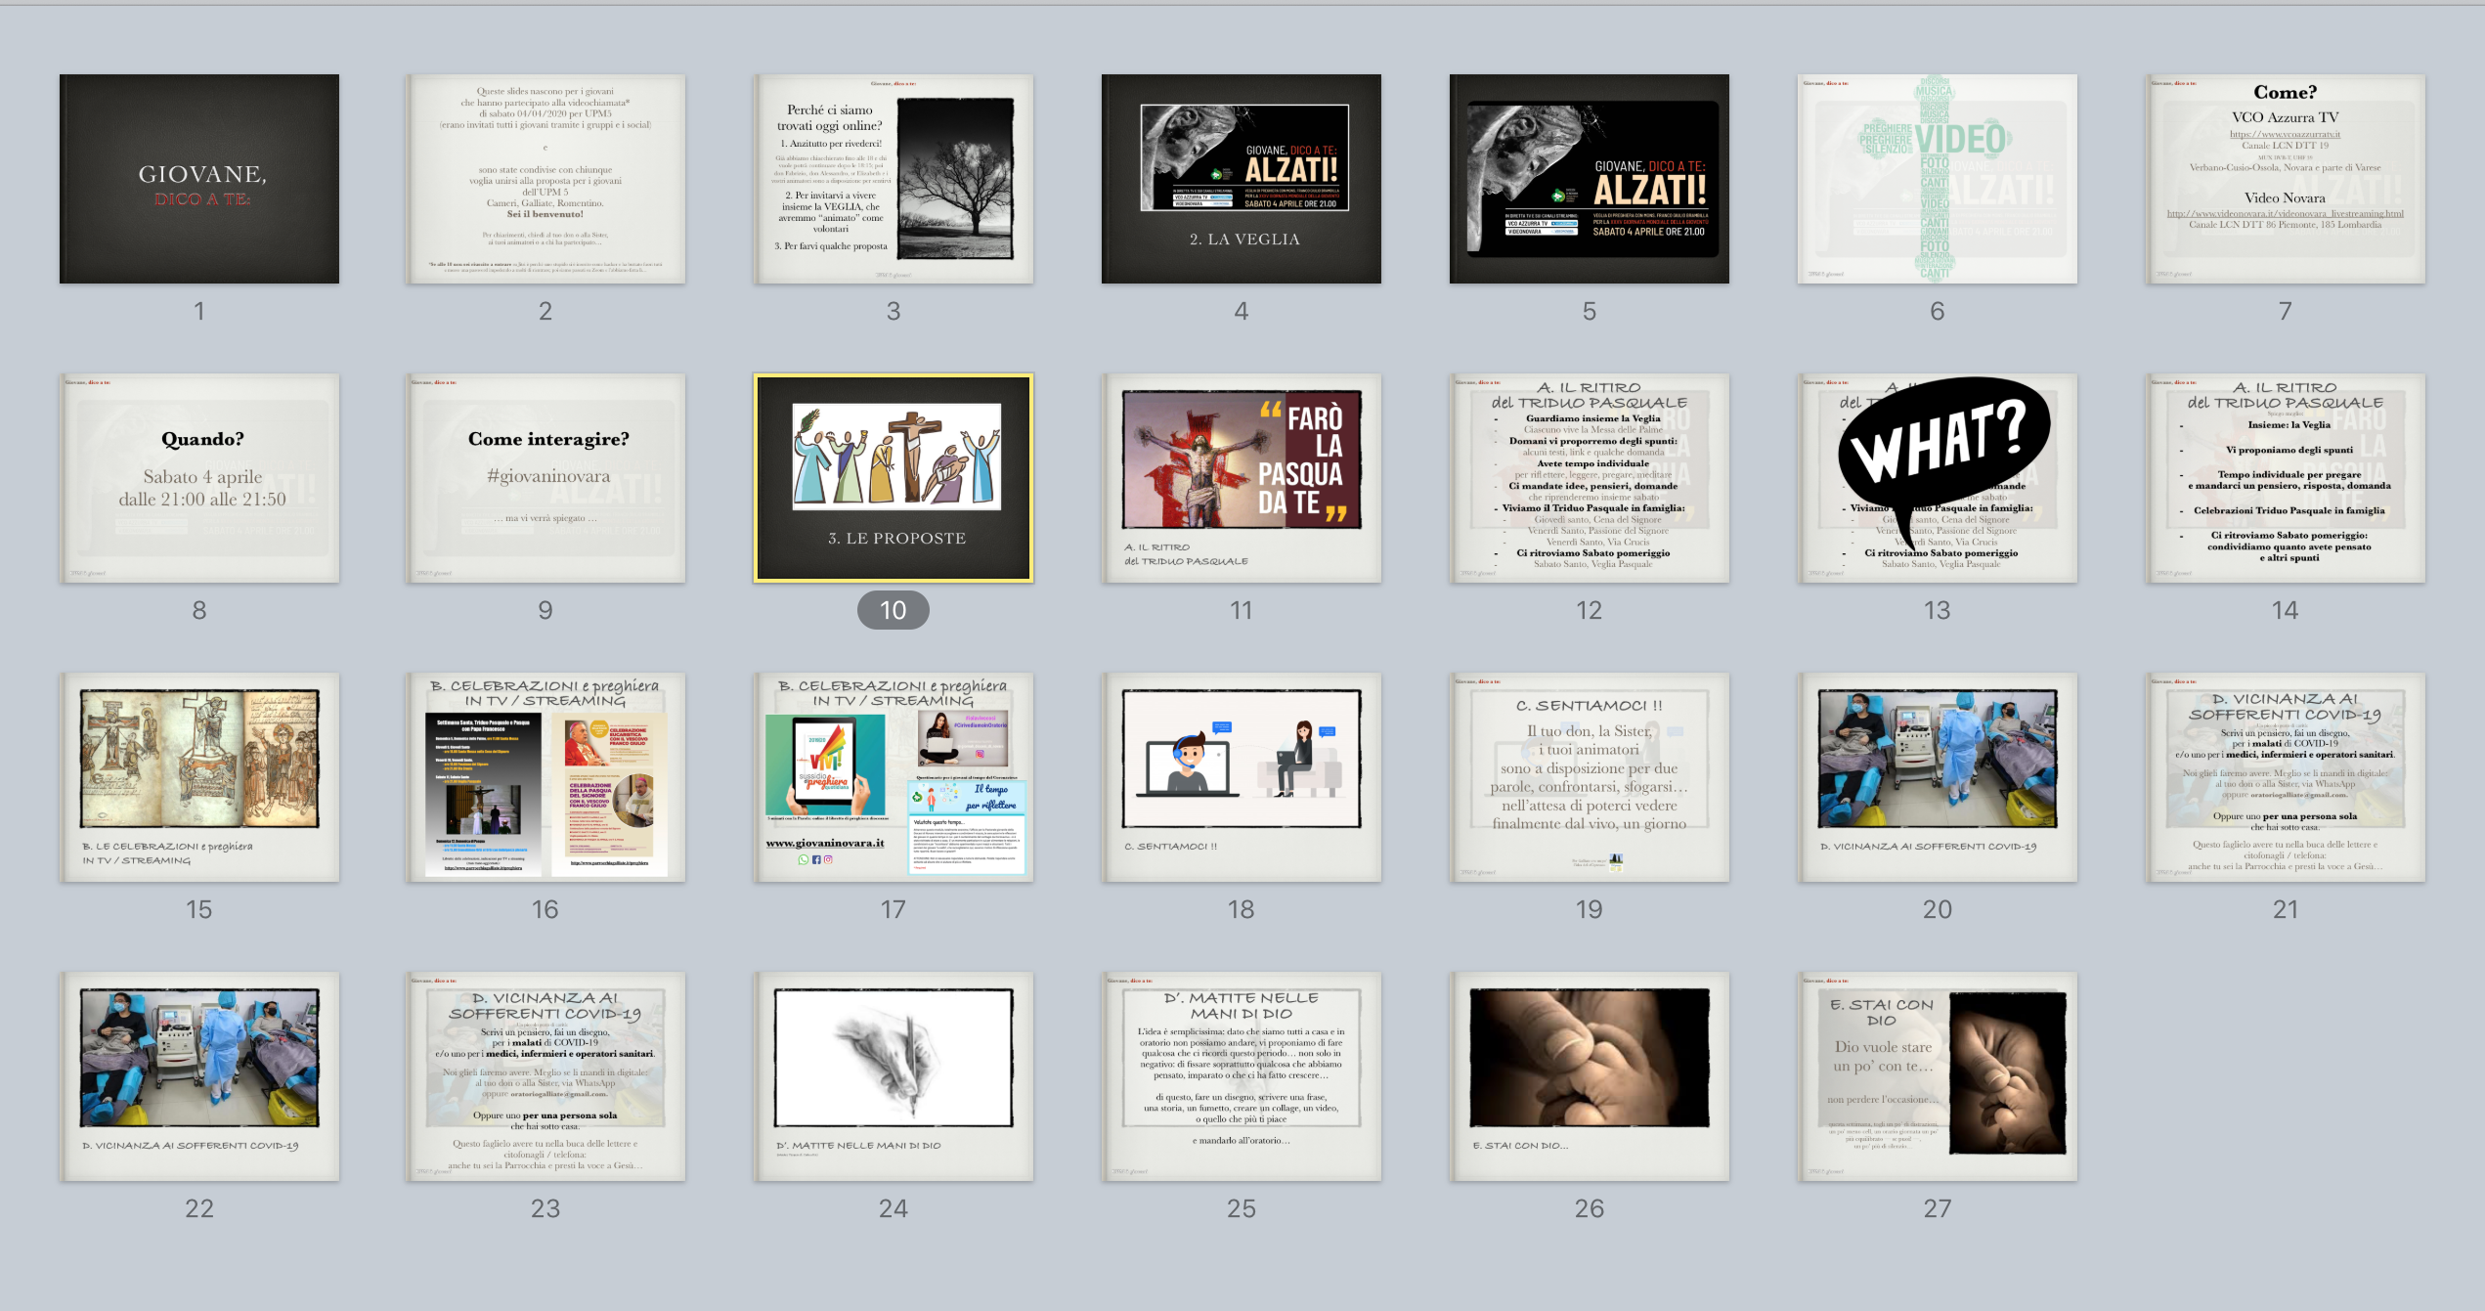
Task: Select slide 13 with the WHAT? speech bubble
Action: click(x=1938, y=478)
